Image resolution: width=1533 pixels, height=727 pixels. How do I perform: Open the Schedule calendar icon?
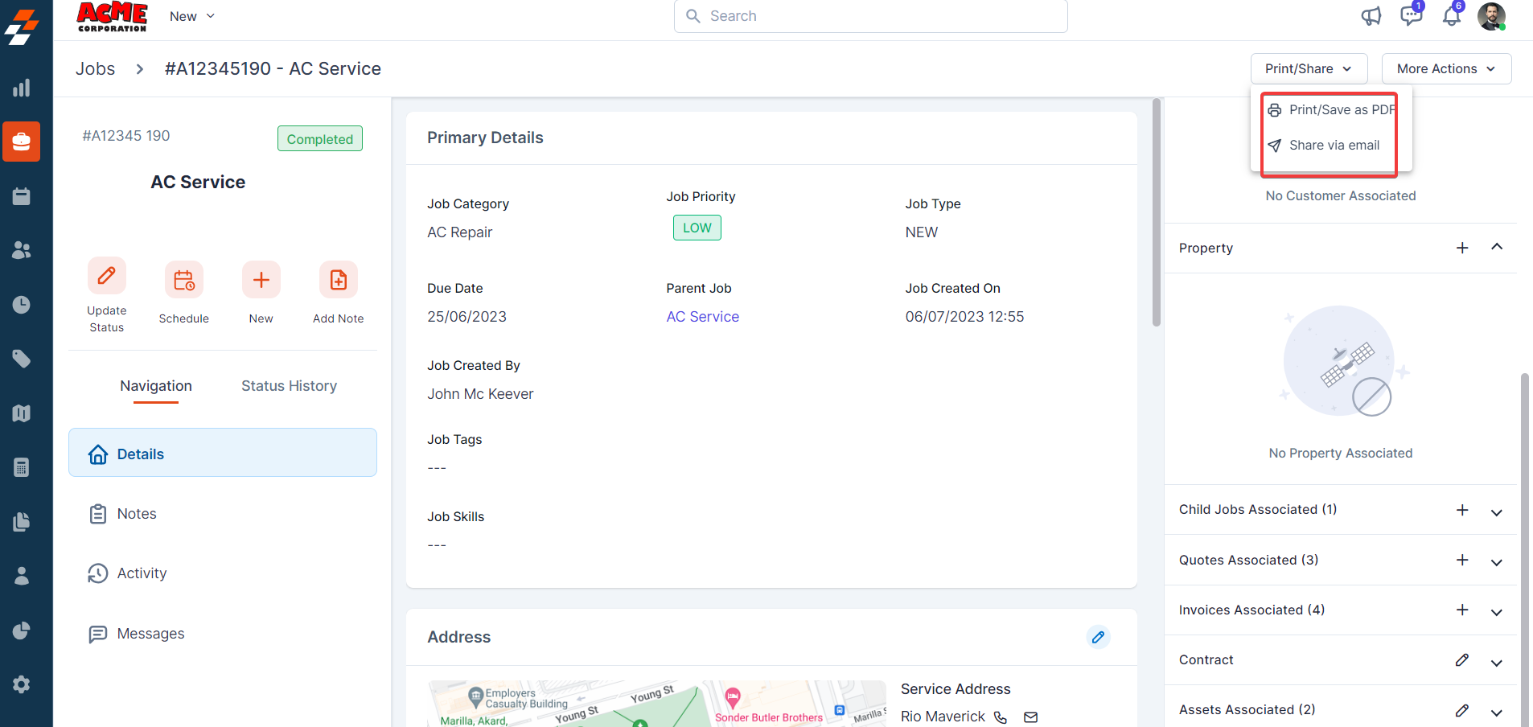(183, 280)
